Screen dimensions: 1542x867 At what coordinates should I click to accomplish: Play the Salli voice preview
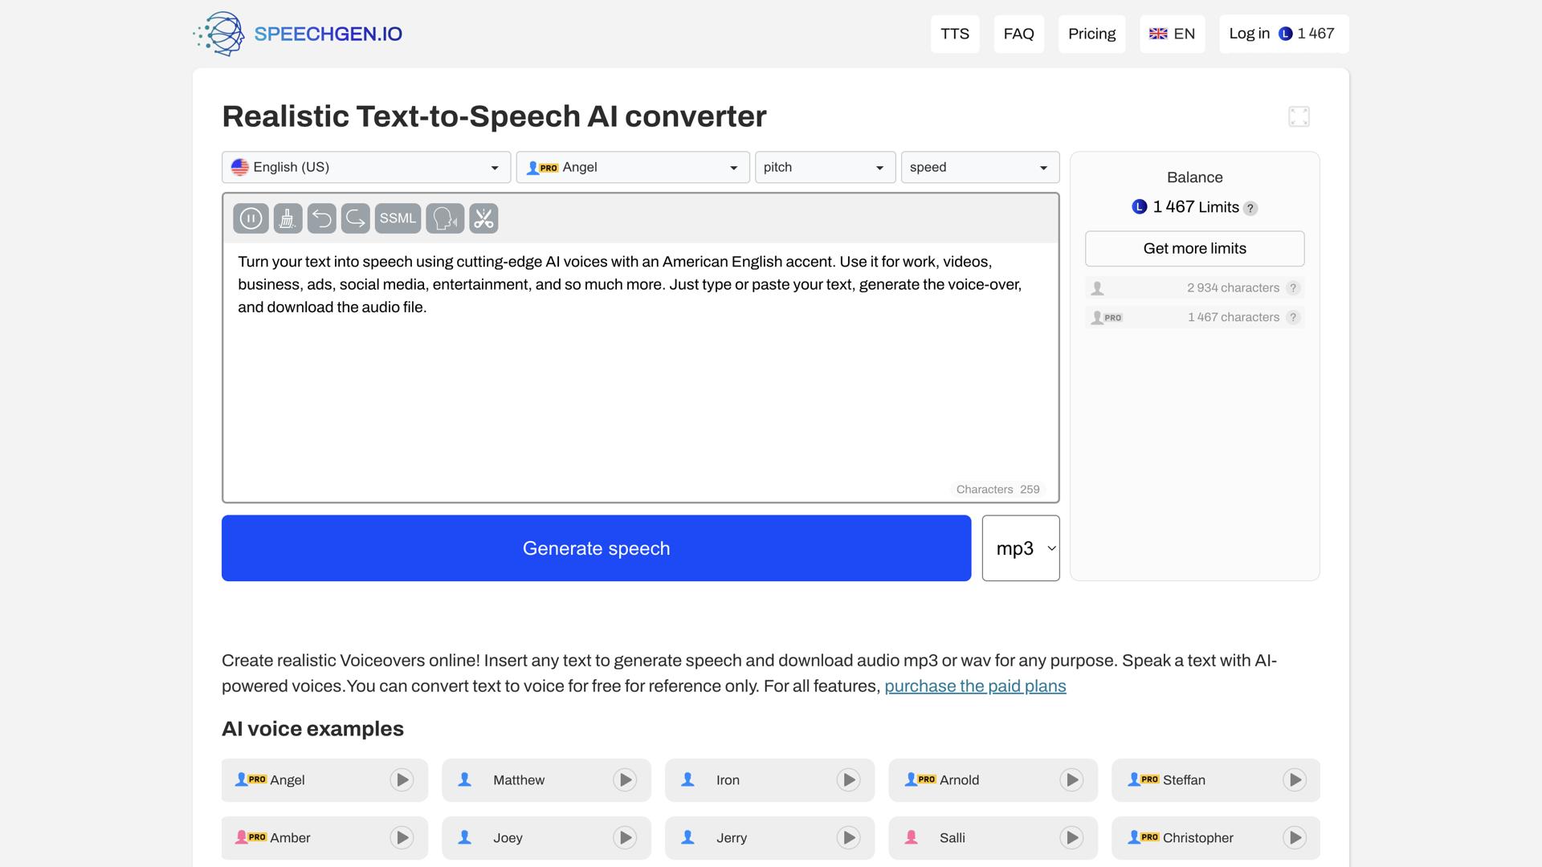point(1071,837)
